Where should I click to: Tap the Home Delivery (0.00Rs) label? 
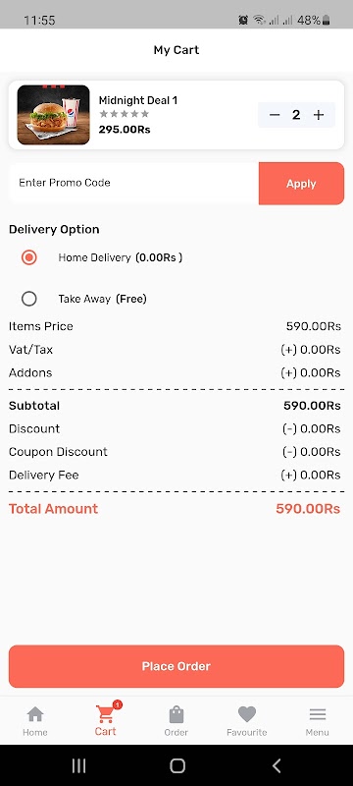click(120, 257)
